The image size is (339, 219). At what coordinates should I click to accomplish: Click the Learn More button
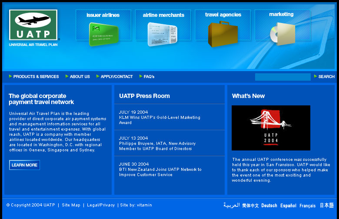point(24,165)
